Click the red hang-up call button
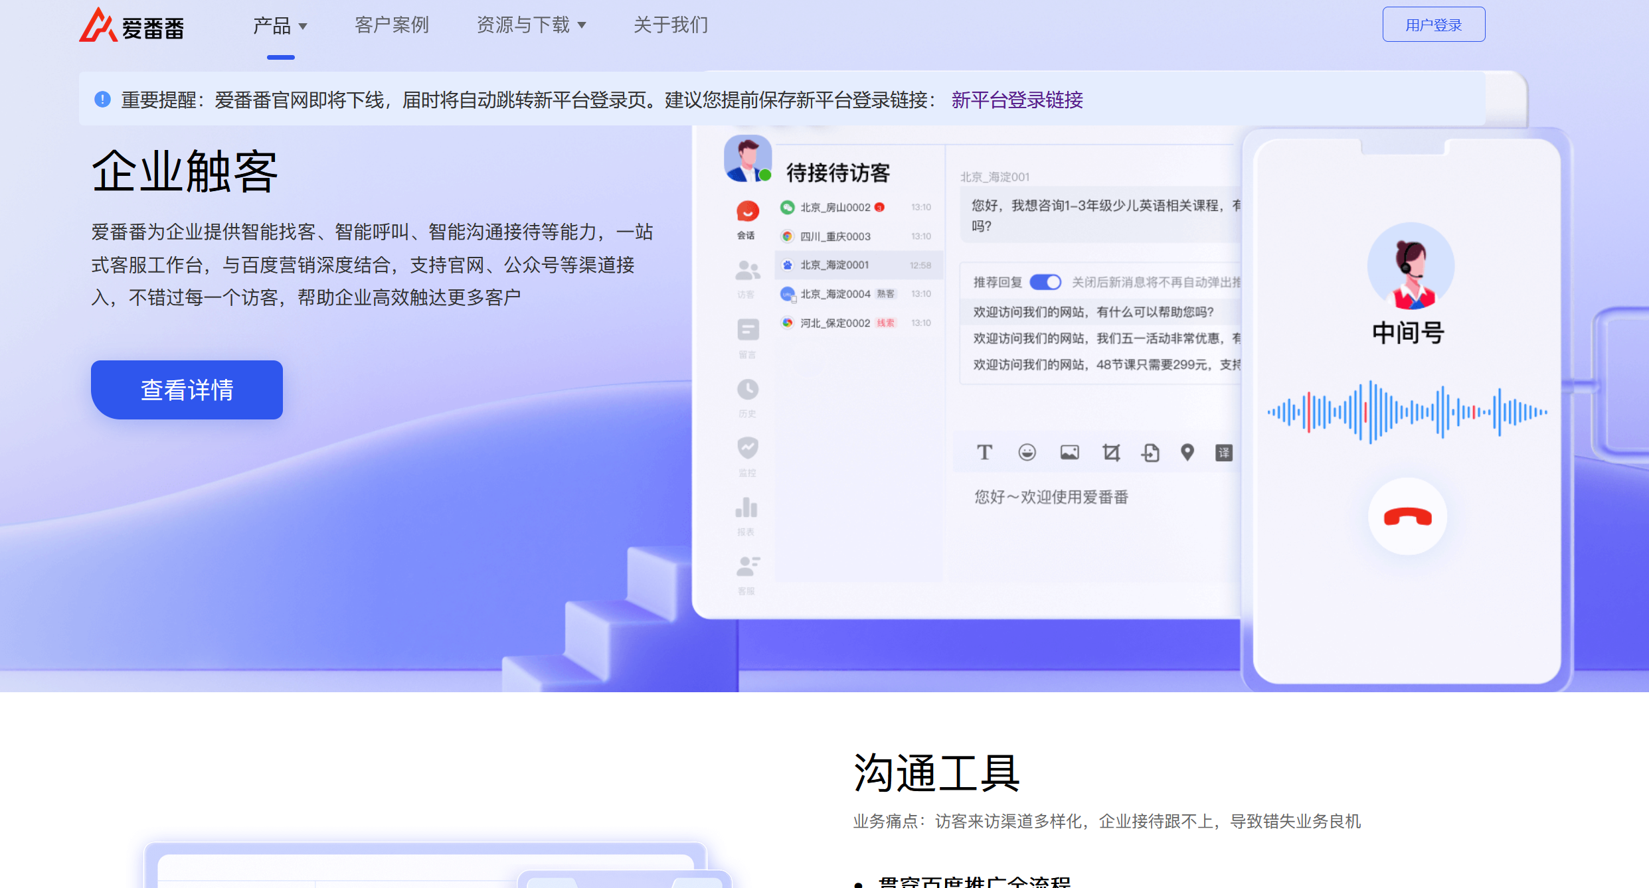 [x=1407, y=516]
